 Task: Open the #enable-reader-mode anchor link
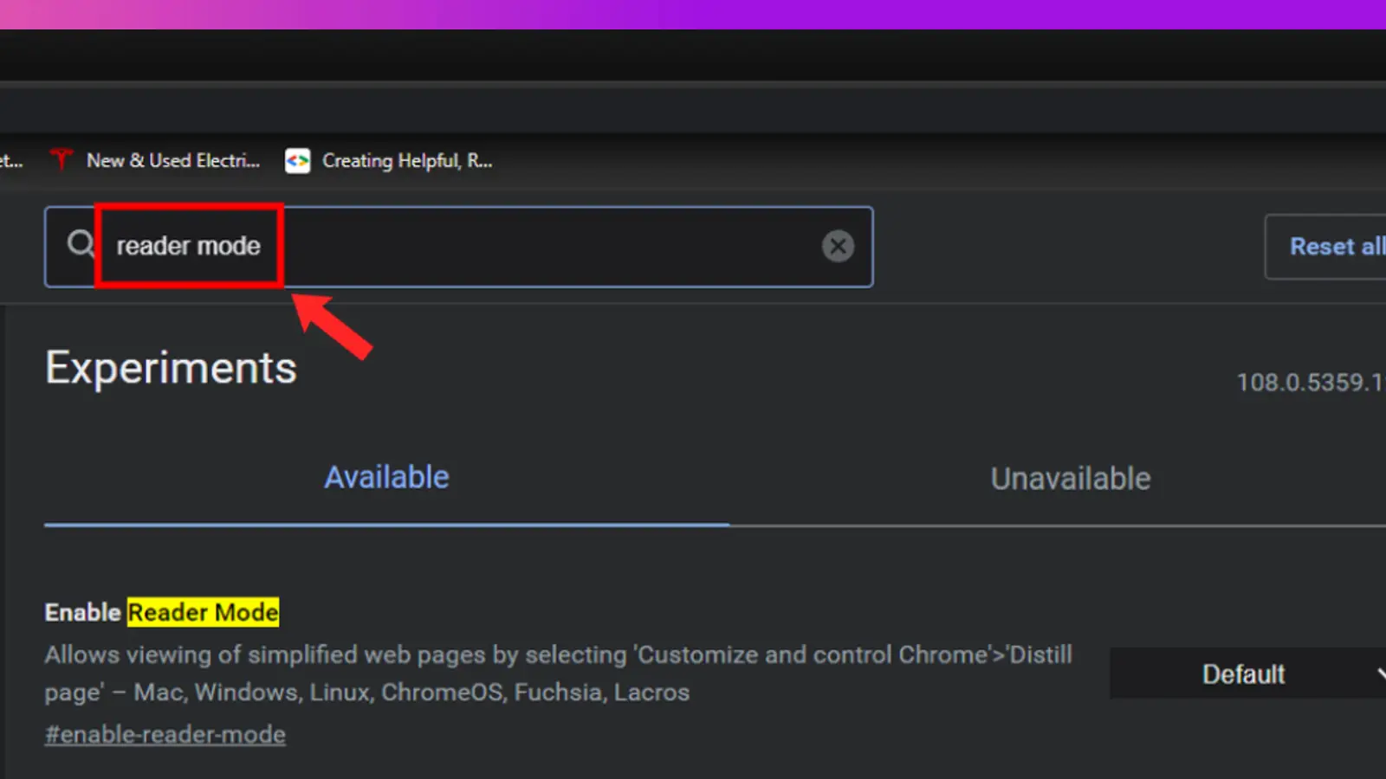(165, 735)
